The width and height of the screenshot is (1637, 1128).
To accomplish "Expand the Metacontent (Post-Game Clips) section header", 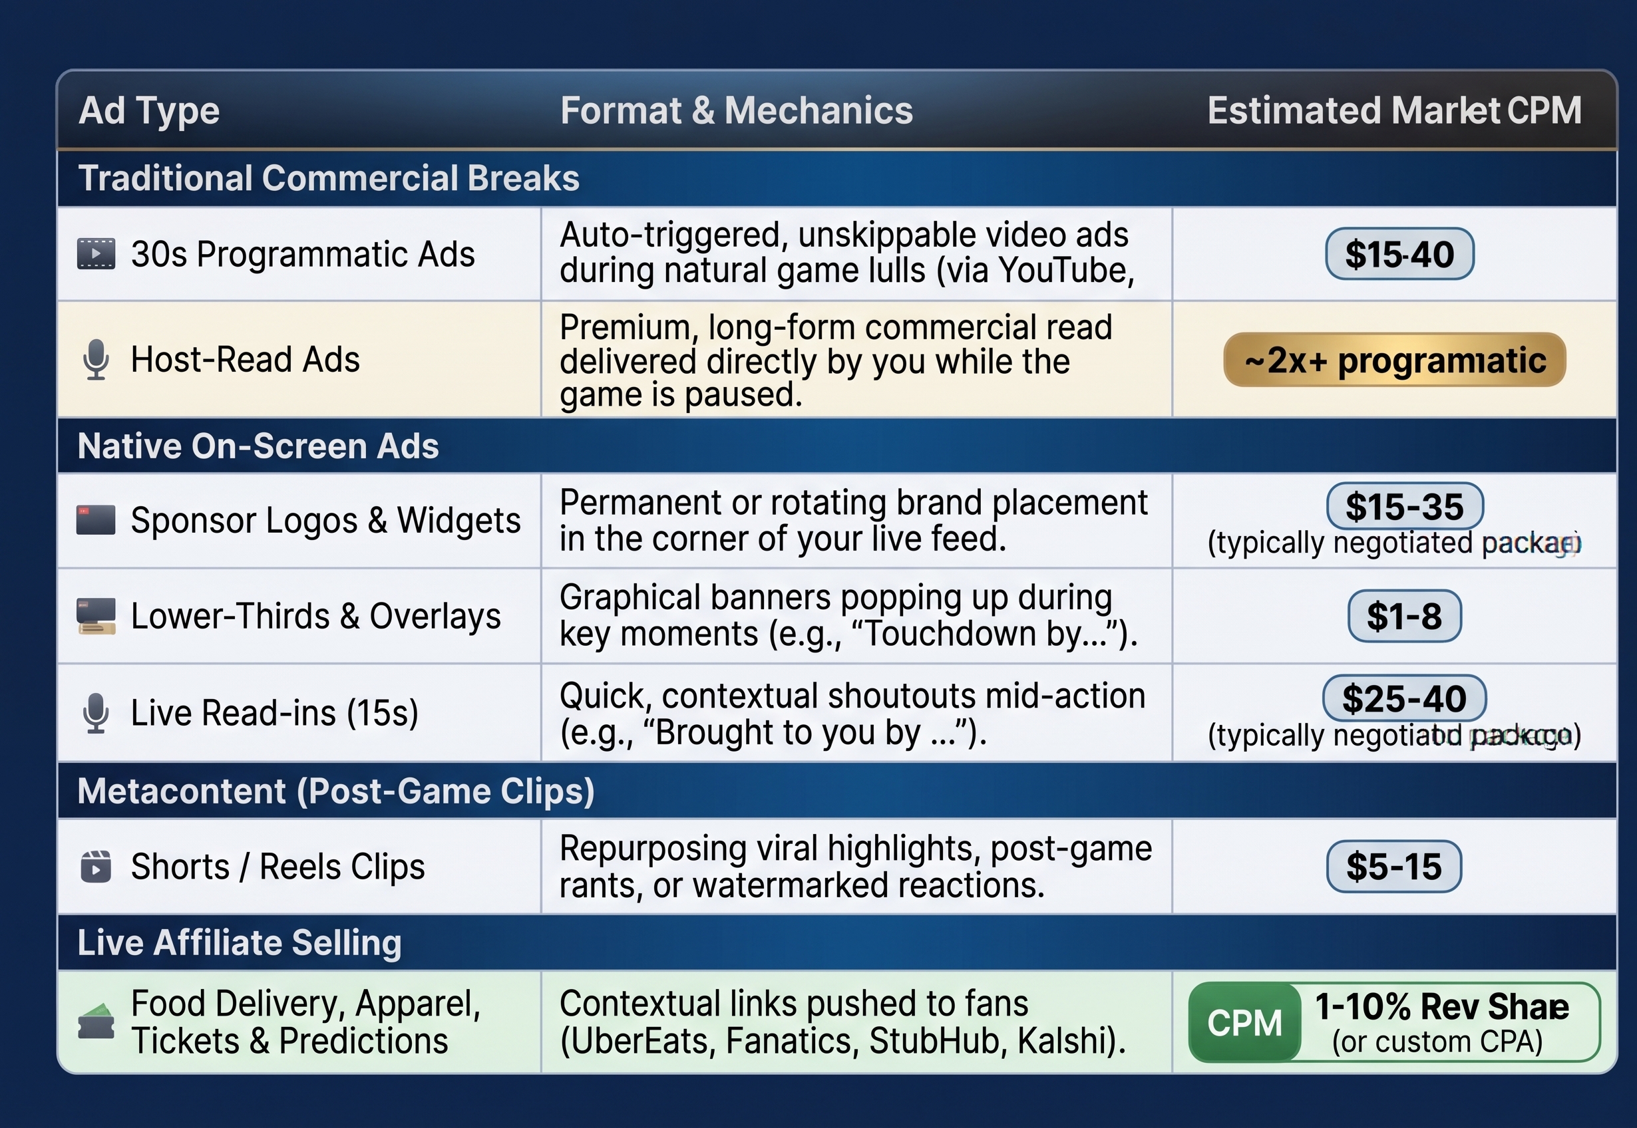I will click(837, 791).
